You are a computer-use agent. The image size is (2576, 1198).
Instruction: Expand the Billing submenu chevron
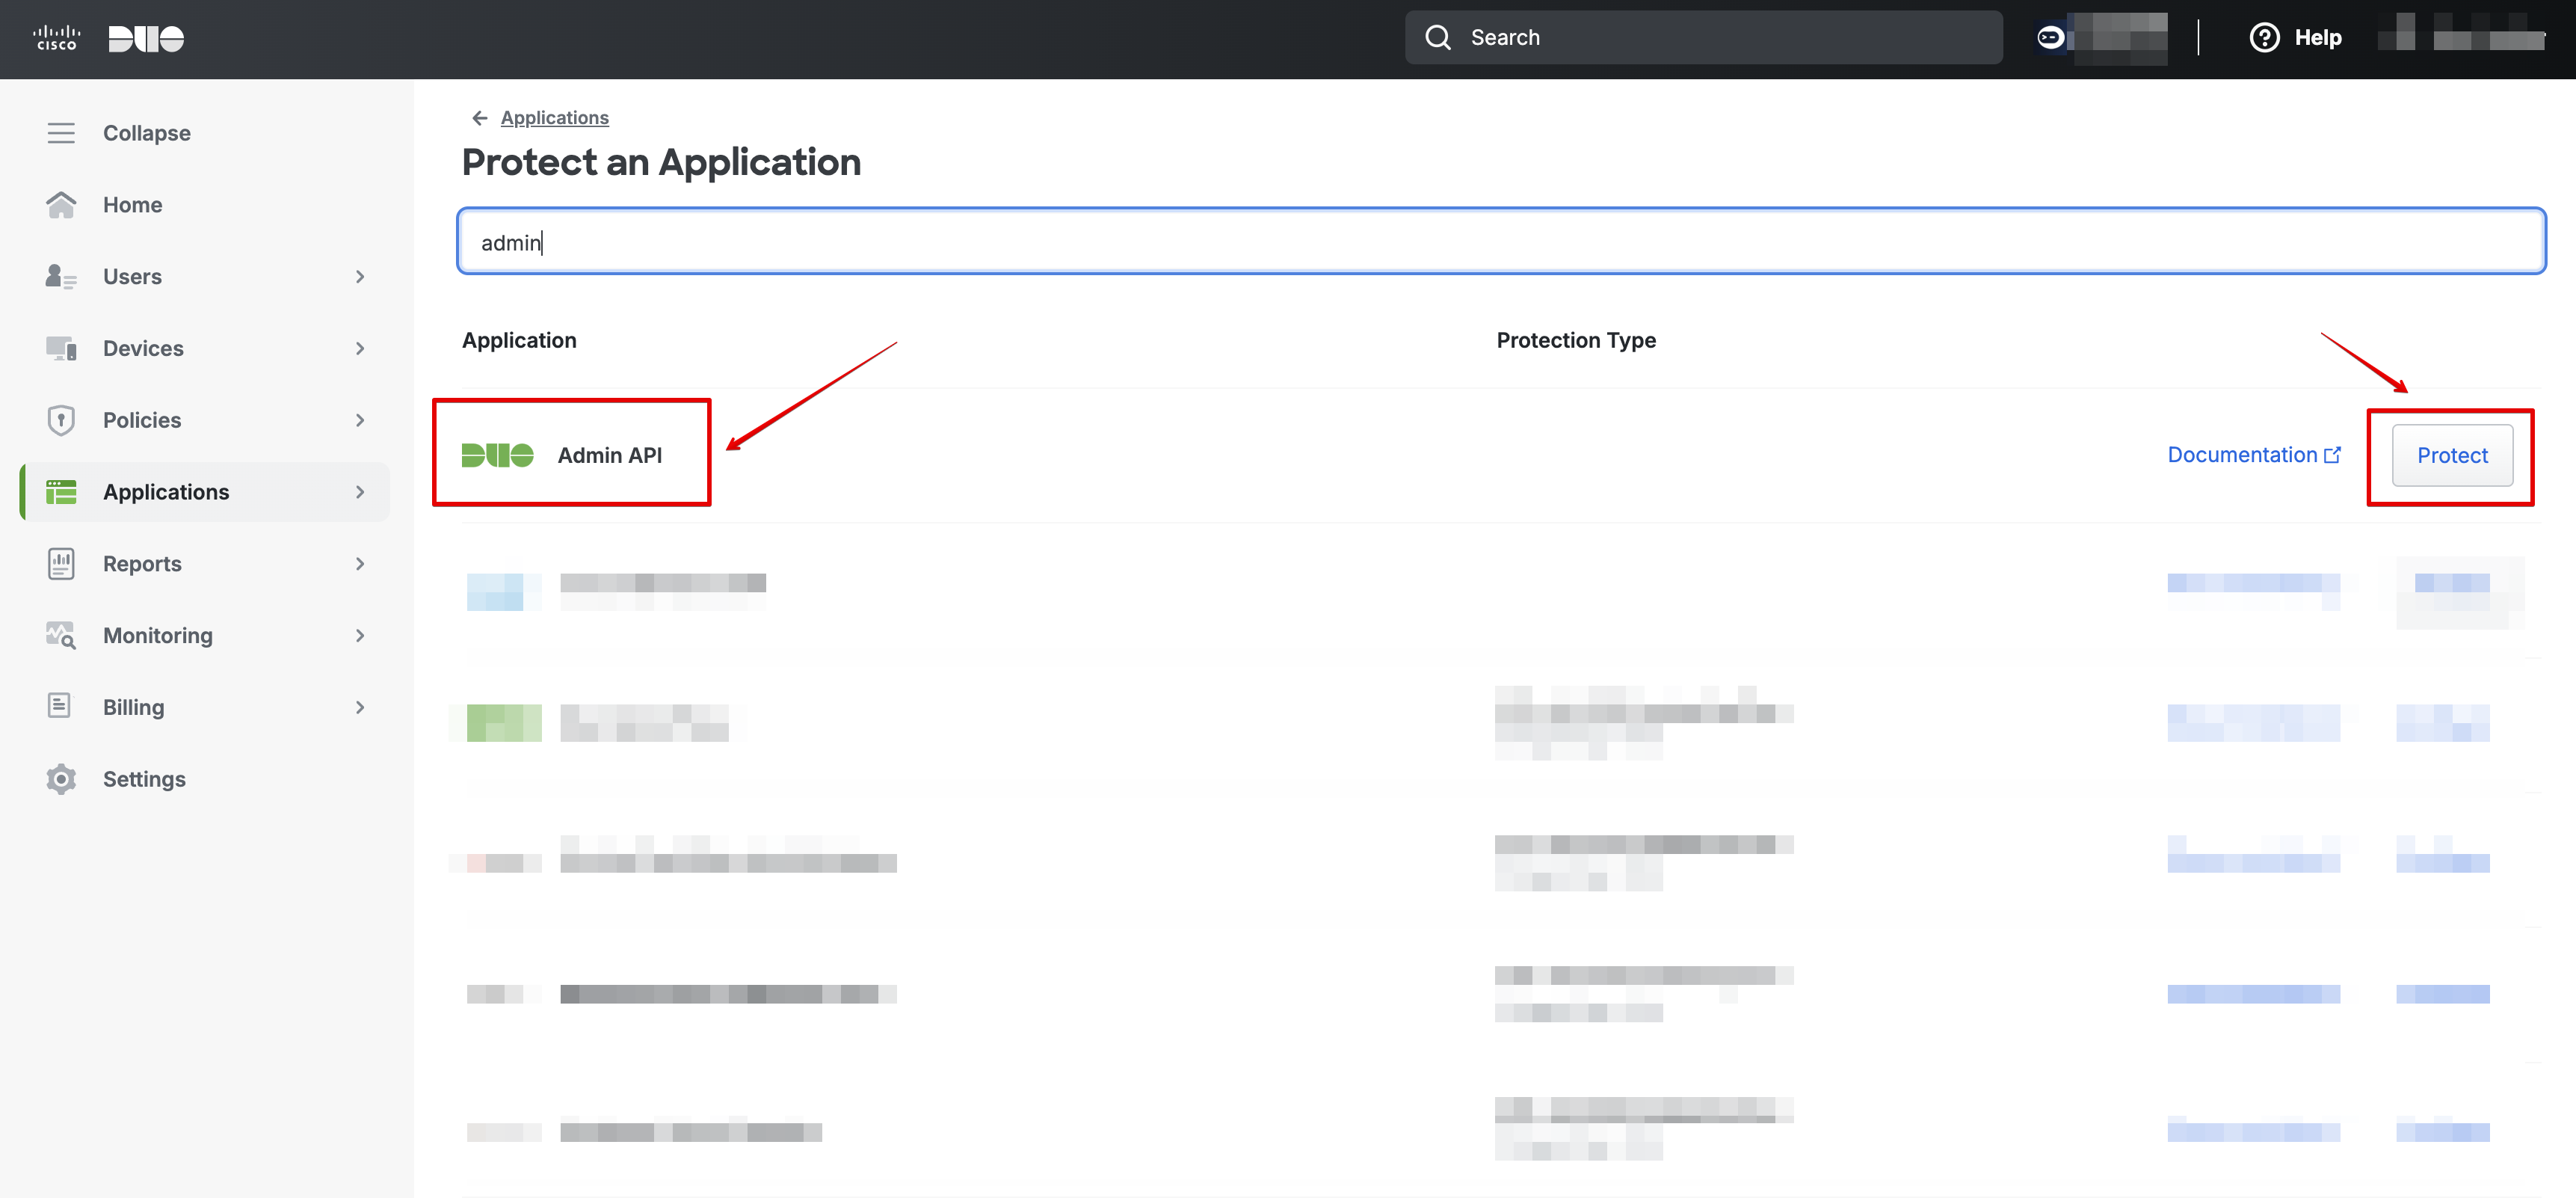360,708
